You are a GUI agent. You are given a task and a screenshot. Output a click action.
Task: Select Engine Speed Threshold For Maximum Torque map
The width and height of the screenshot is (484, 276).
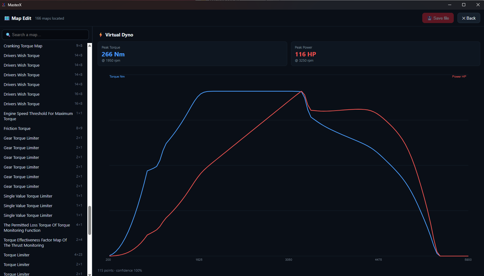43,116
